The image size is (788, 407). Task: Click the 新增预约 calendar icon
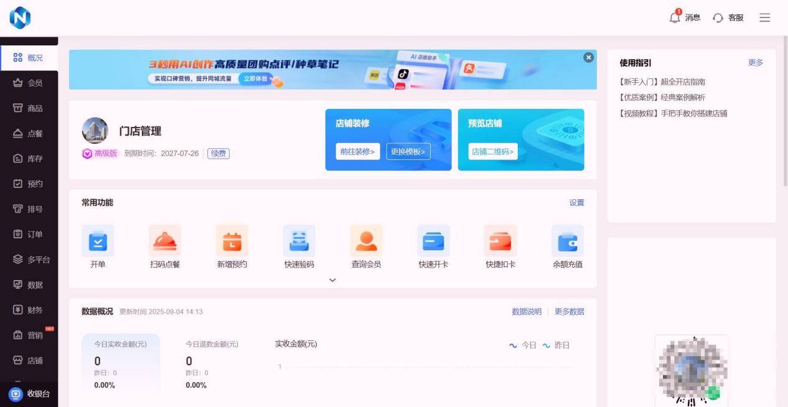pos(232,241)
